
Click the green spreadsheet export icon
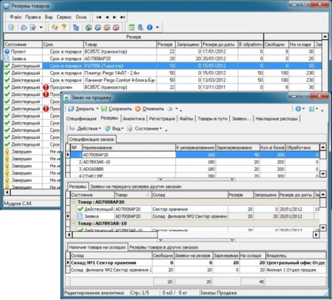[x=132, y=27]
